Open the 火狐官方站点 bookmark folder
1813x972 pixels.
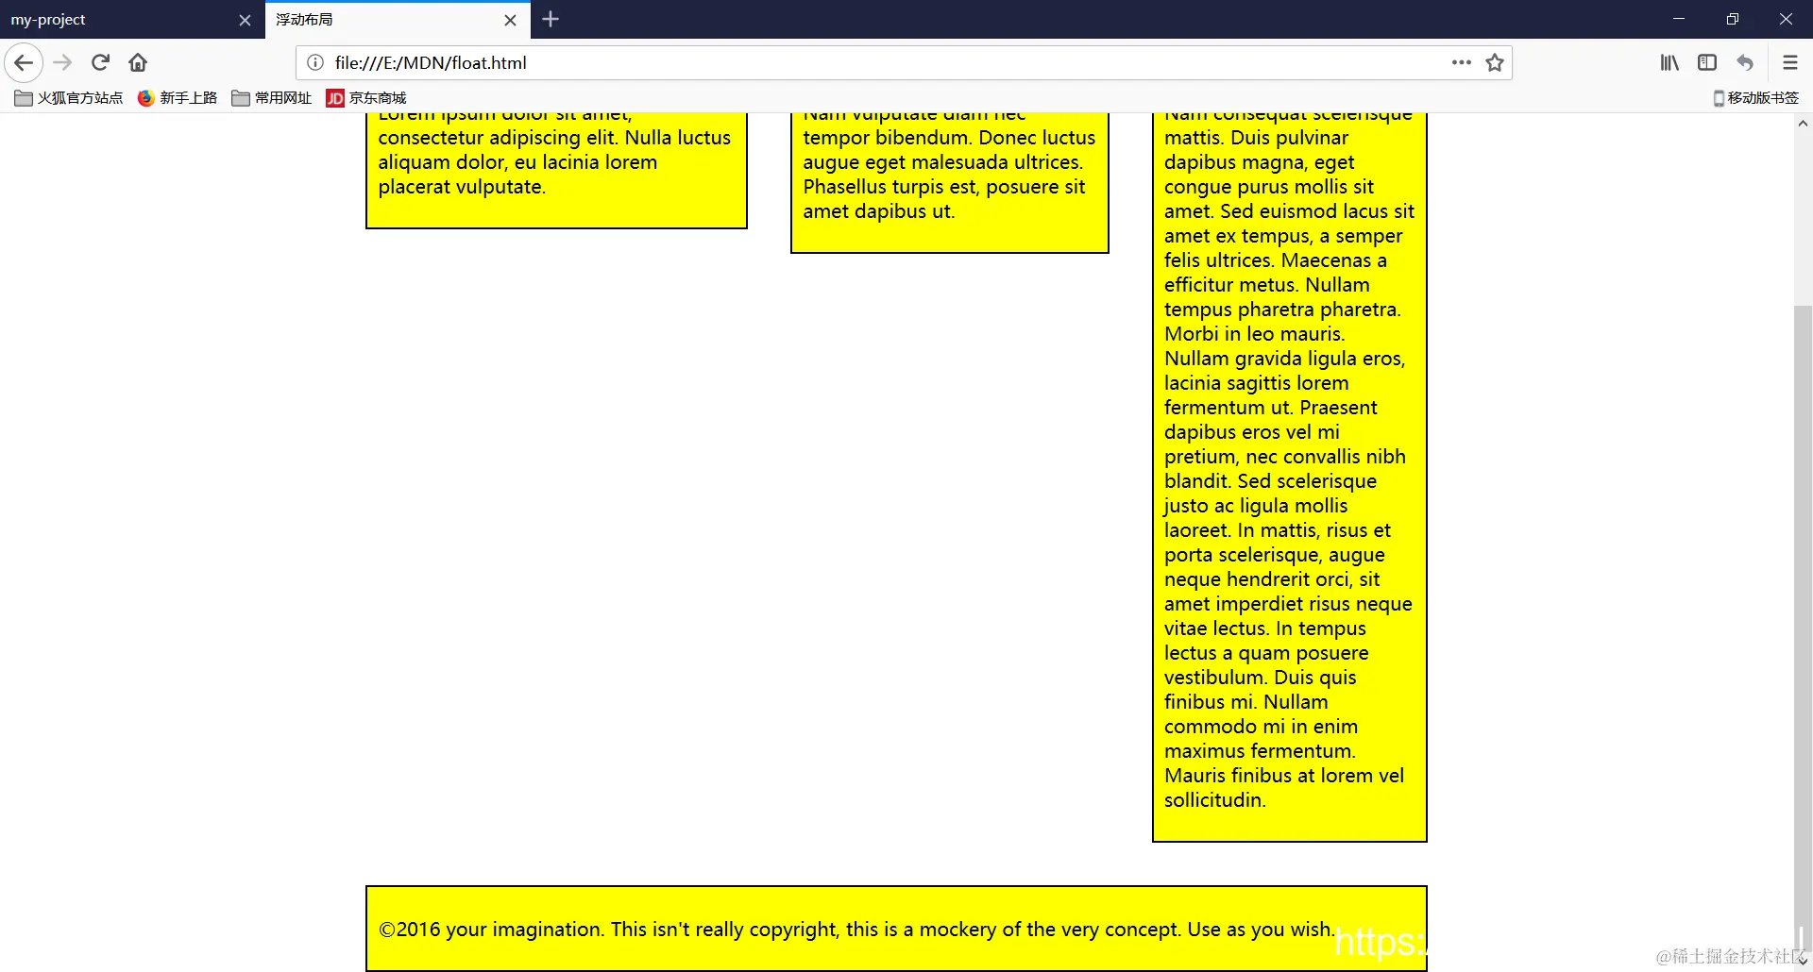[x=69, y=98]
